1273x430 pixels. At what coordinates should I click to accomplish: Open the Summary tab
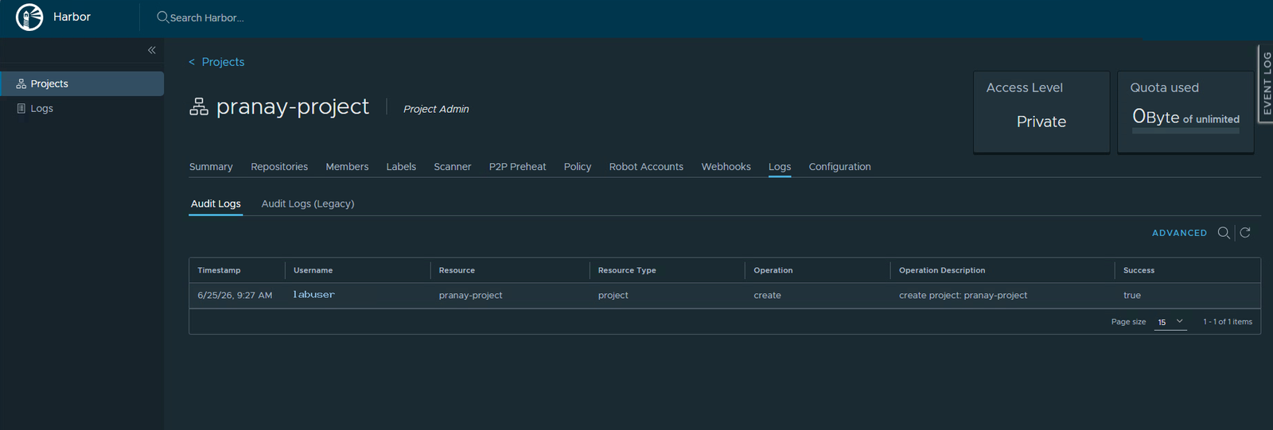point(211,167)
